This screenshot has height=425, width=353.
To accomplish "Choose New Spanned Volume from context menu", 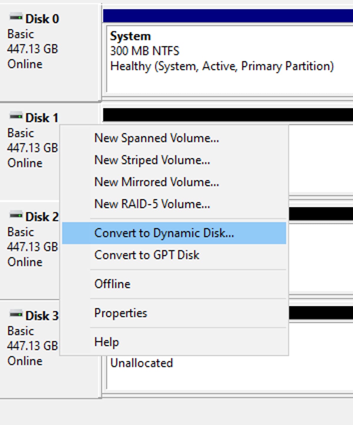I will coord(156,138).
